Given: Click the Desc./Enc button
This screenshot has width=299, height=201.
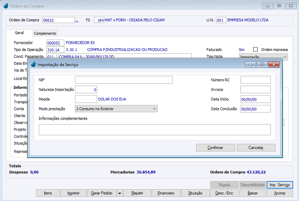Looking at the screenshot, I should tap(224, 193).
